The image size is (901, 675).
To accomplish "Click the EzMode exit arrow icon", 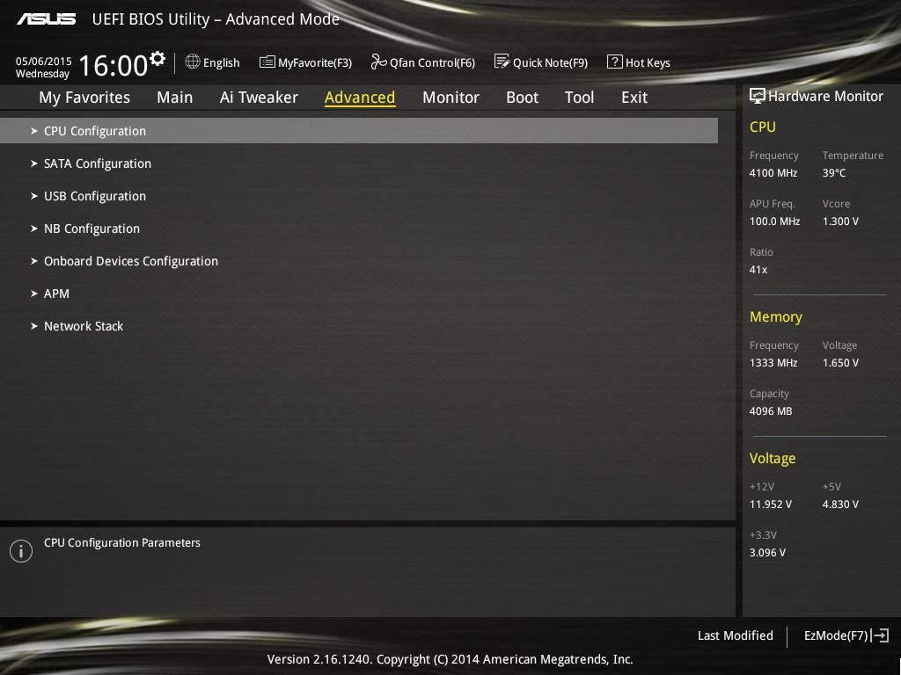I will [x=880, y=635].
